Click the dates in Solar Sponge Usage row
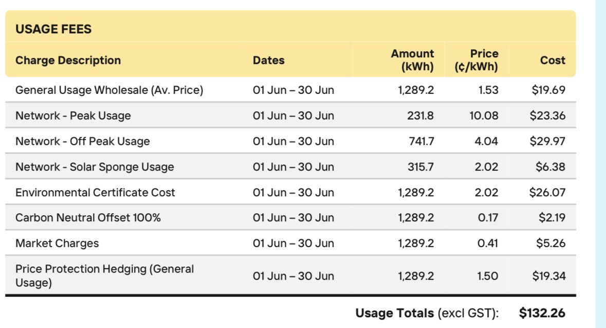This screenshot has height=328, width=606. click(x=293, y=167)
